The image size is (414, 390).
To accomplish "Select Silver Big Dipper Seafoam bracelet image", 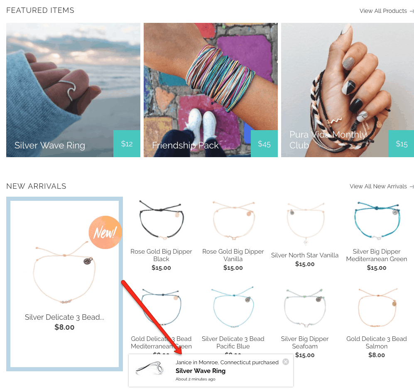I will 305,308.
